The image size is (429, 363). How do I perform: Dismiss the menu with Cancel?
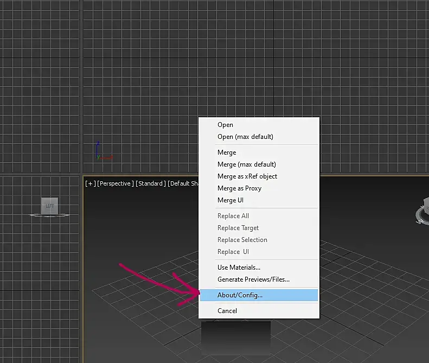point(259,311)
